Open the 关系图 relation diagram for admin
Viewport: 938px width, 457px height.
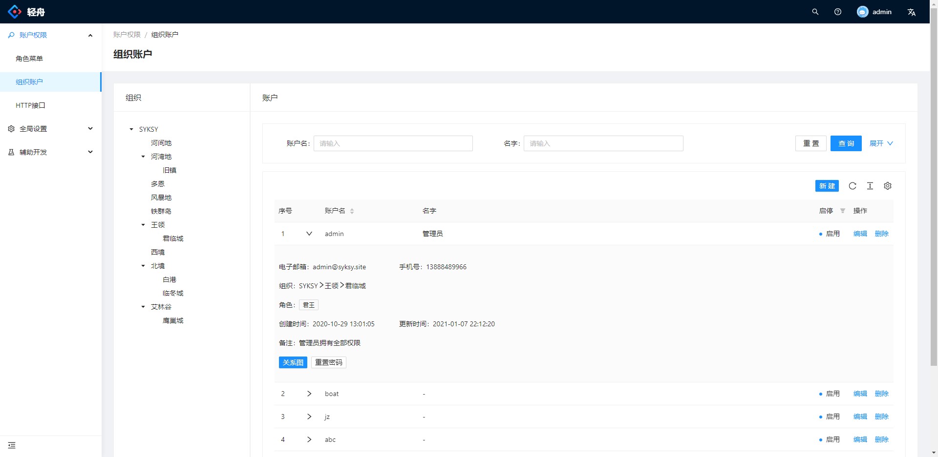coord(293,362)
